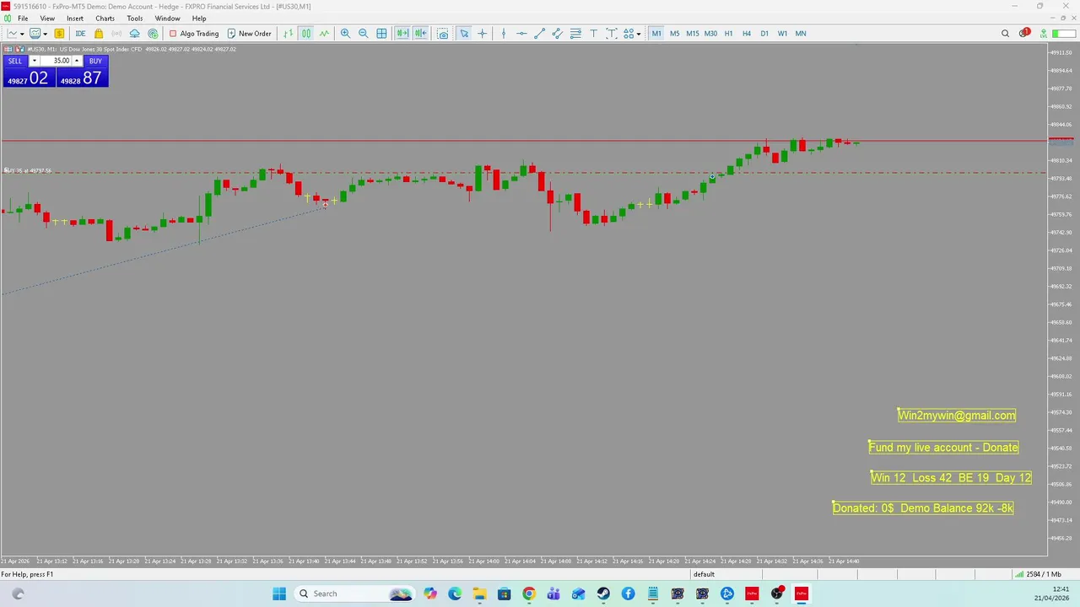
Task: Click the taskbar Search box
Action: point(354,594)
